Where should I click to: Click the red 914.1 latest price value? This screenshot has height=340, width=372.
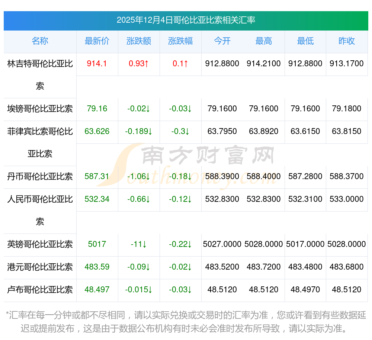pos(97,64)
